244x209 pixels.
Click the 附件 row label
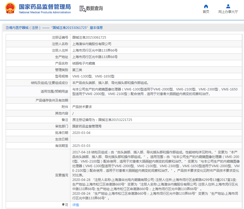[65, 107]
